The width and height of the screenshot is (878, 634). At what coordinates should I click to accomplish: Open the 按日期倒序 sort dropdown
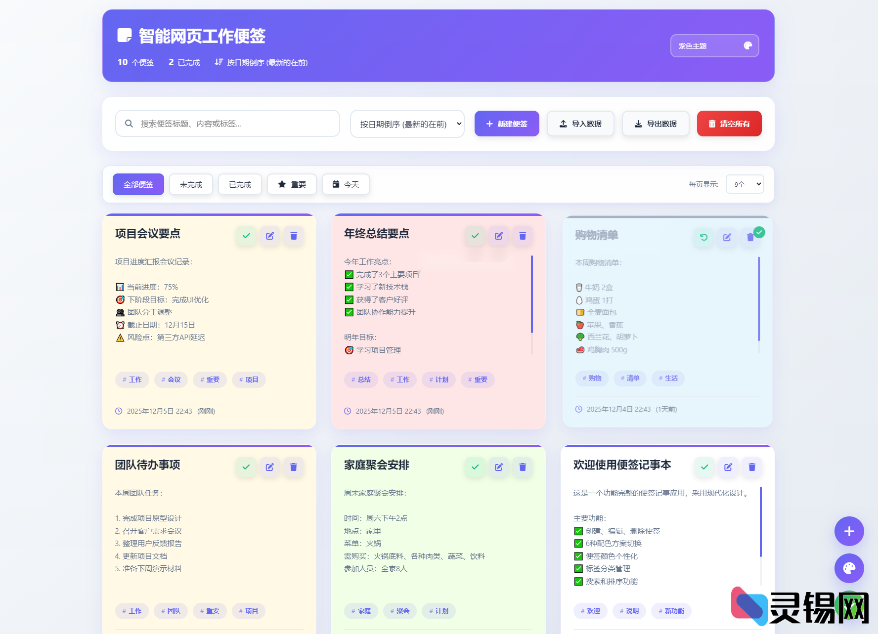coord(407,124)
